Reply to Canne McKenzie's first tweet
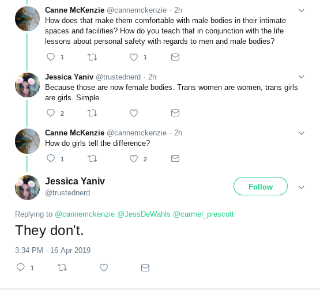Screen dimensions: 320x291 click(51, 57)
